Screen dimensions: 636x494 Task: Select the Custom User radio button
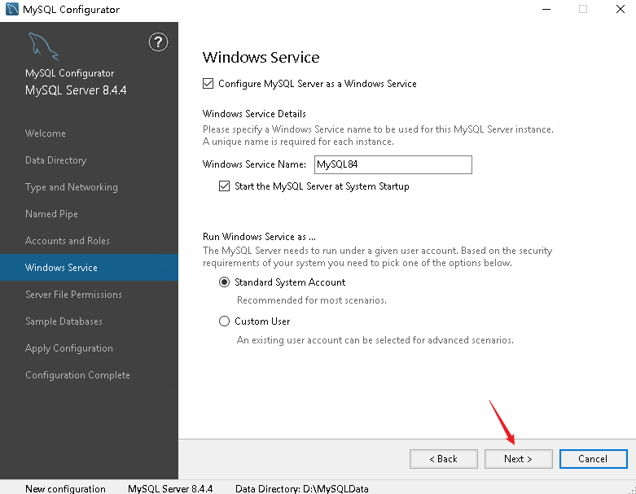point(224,321)
